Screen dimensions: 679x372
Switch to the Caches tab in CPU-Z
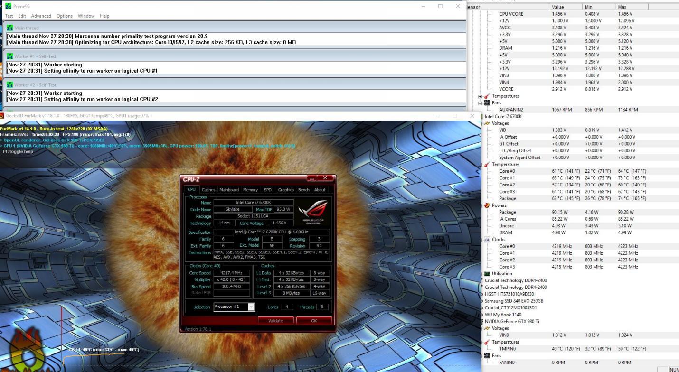coord(208,190)
